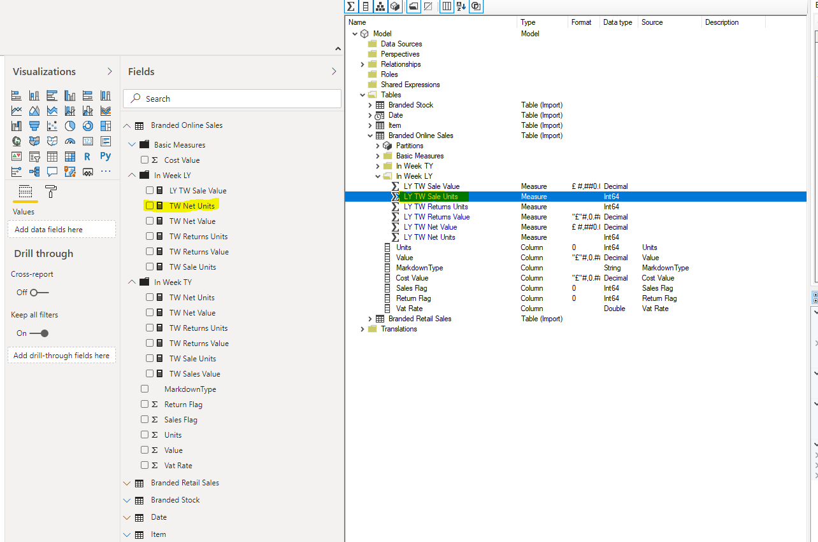
Task: Select the Gauge visual
Action: click(x=70, y=141)
